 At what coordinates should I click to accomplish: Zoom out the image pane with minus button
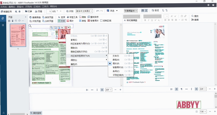[116, 90]
